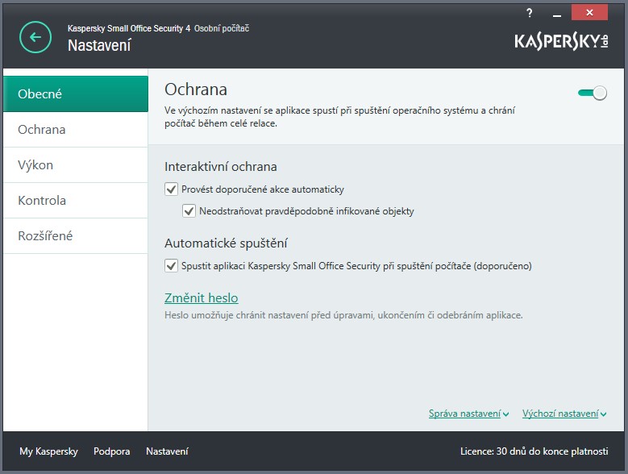Expand the 'Výchozí nastavení' dropdown
The width and height of the screenshot is (628, 474).
pyautogui.click(x=564, y=414)
